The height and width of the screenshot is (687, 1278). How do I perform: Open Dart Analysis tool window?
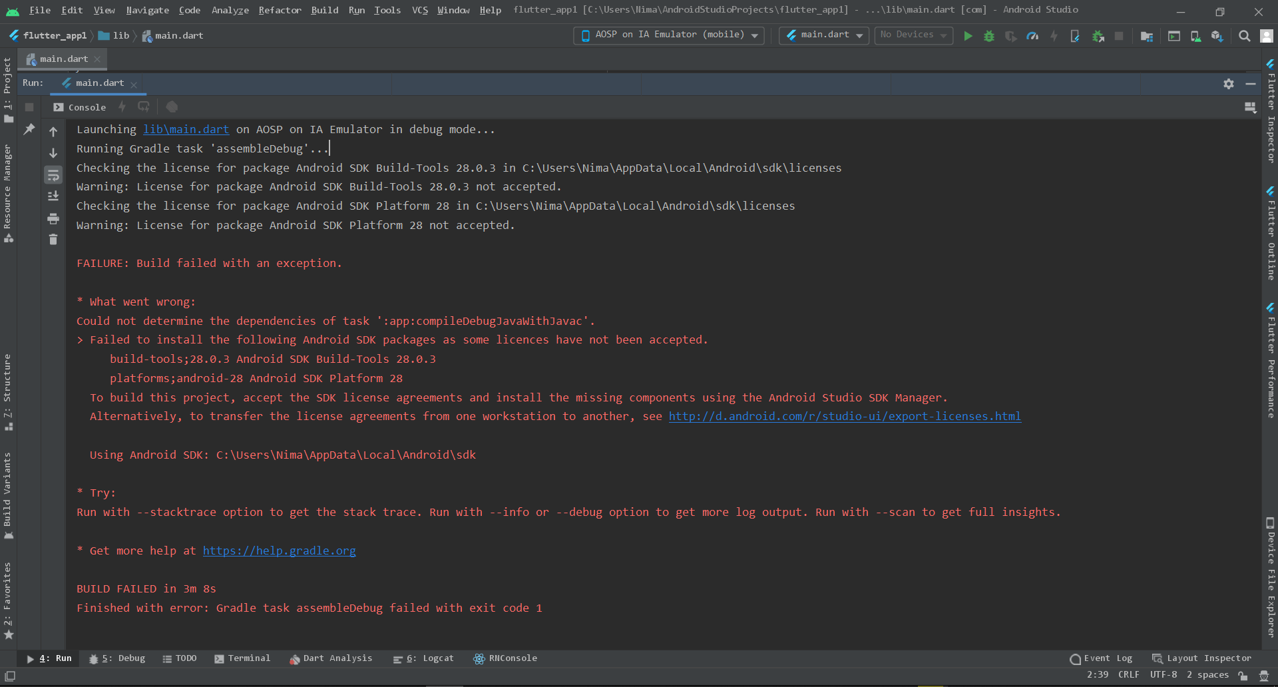tap(331, 658)
